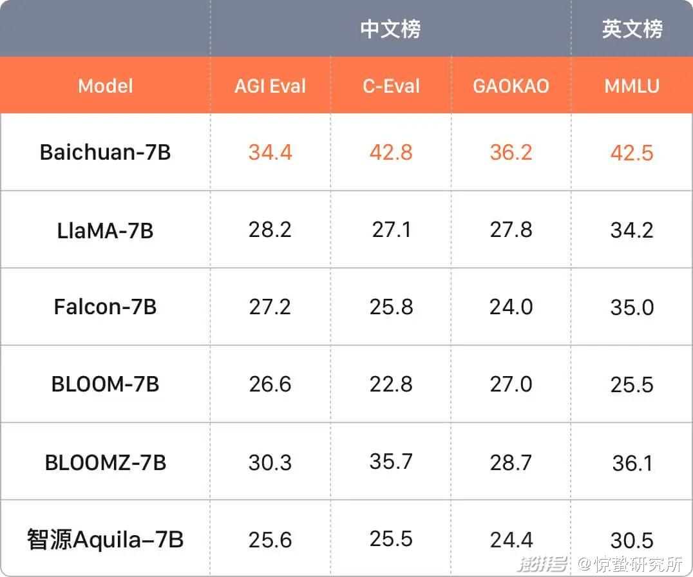Click Baichuan-7B AGI Eval score 34.4
Image resolution: width=693 pixels, height=577 pixels.
tap(270, 152)
